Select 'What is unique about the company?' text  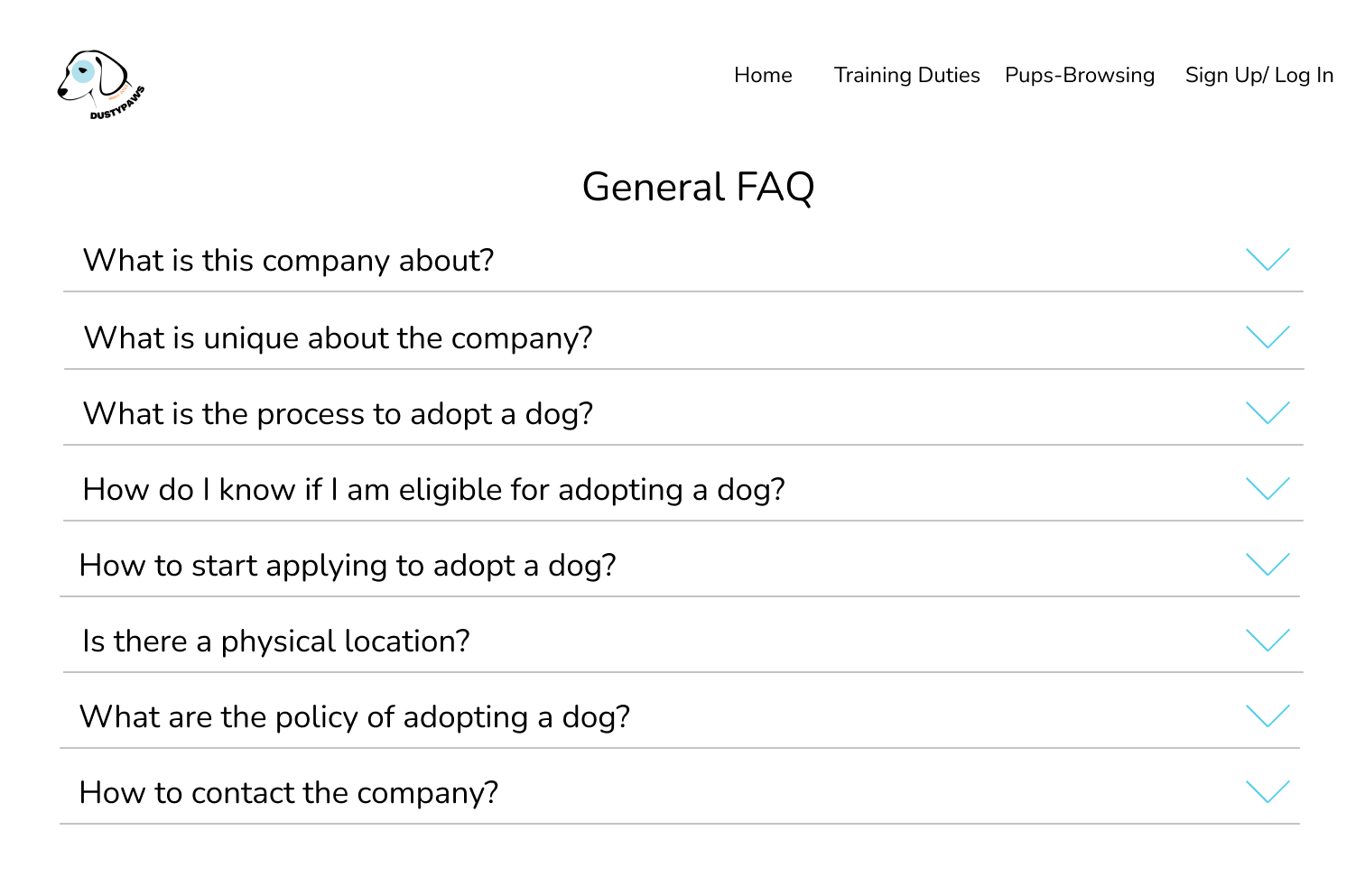339,338
